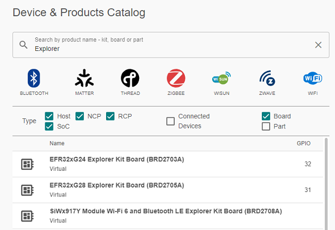Uncheck the RCP type checkbox
Screen dimensions: 335x230
point(110,116)
